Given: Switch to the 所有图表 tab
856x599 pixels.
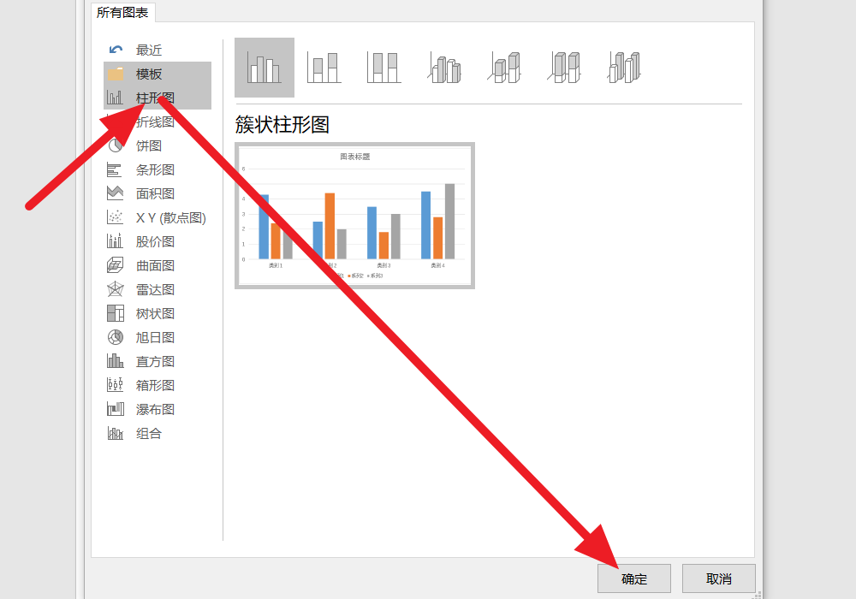Looking at the screenshot, I should tap(124, 13).
